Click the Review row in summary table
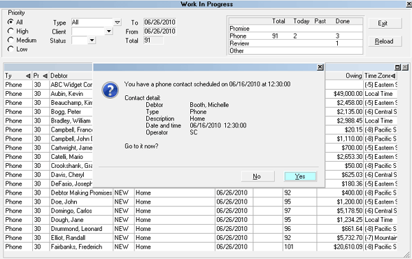Image resolution: width=412 pixels, height=259 pixels. (296, 43)
